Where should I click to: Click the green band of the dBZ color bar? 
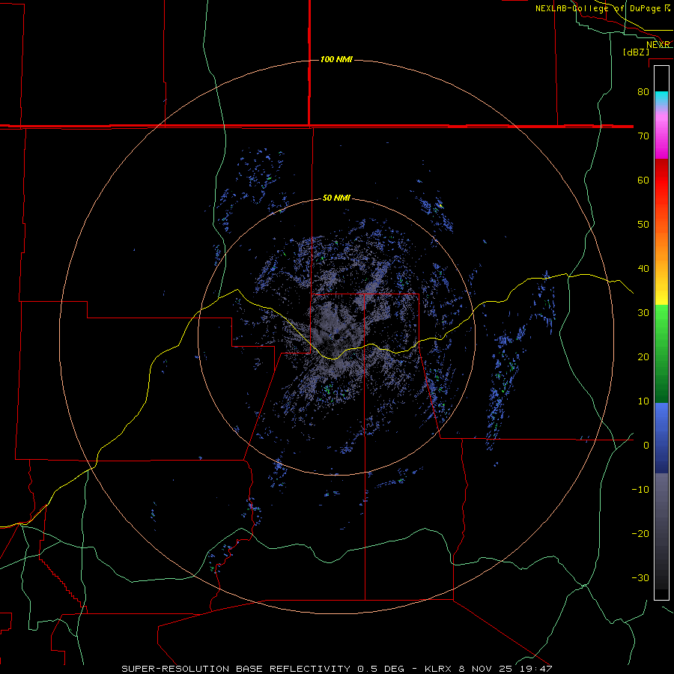point(661,353)
